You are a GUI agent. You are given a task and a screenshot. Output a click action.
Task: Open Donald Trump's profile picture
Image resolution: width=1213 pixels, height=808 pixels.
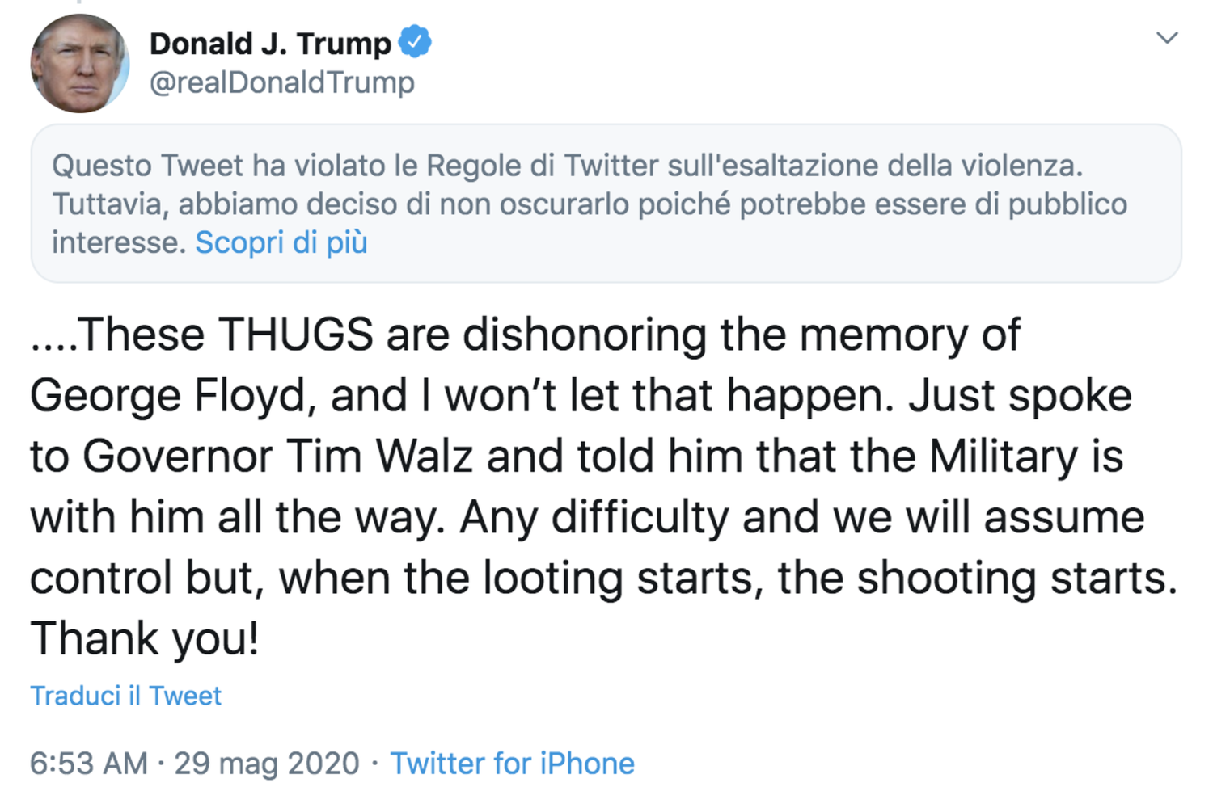point(79,63)
